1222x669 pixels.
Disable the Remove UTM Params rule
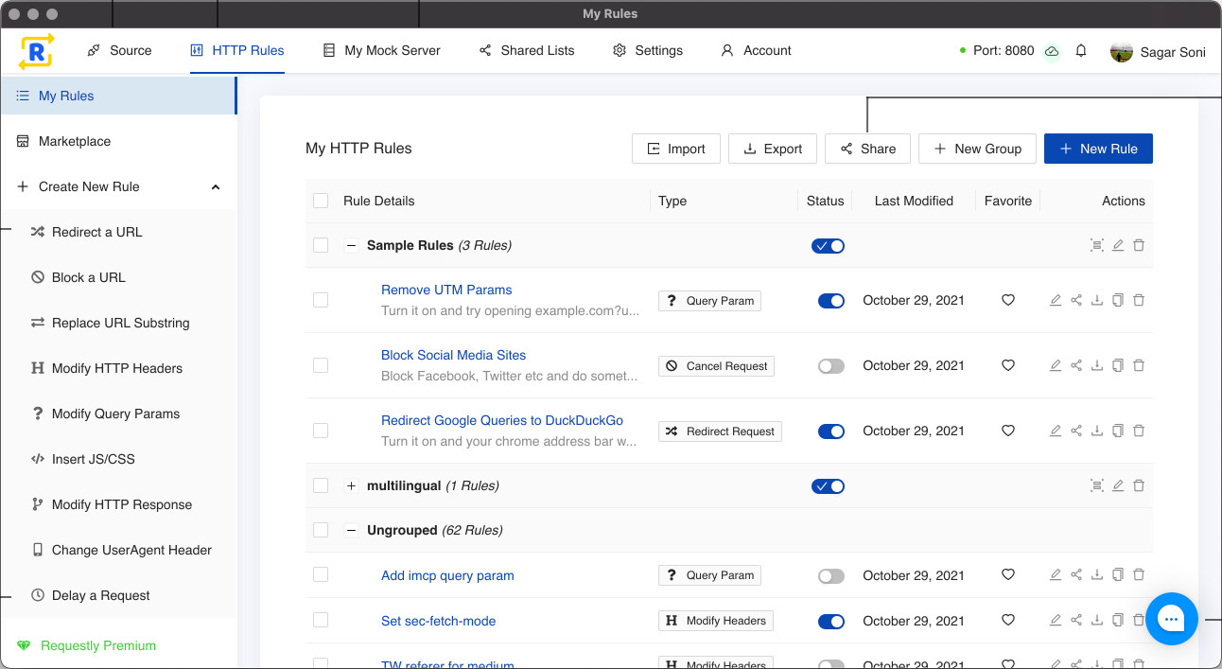click(831, 301)
